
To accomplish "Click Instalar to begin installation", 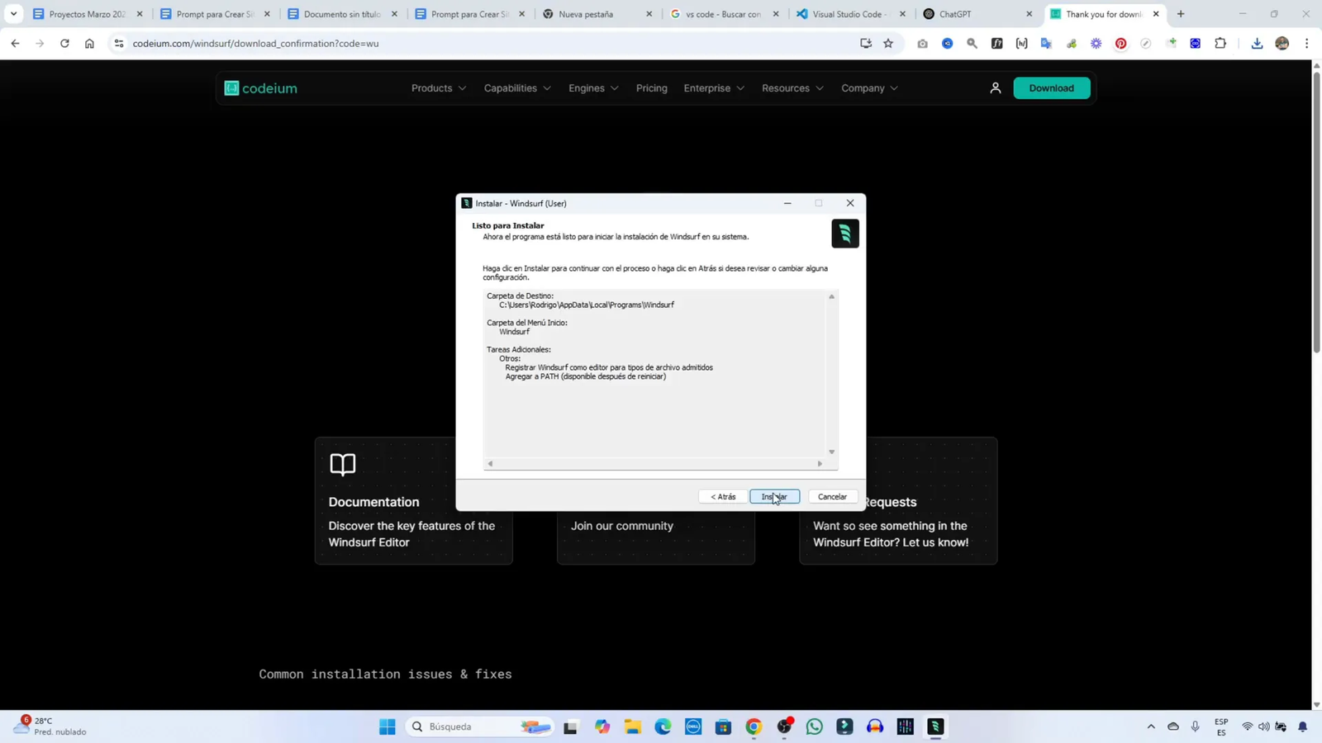I will (x=774, y=497).
